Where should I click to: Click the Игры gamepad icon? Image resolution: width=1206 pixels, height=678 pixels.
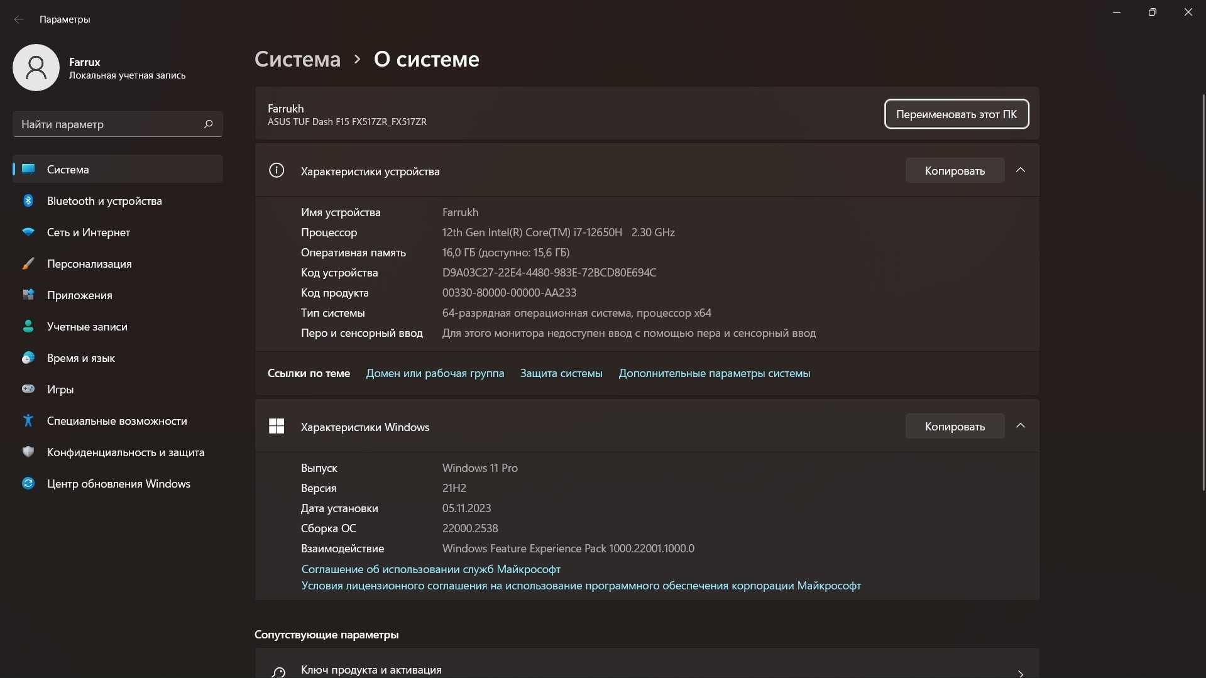point(28,389)
